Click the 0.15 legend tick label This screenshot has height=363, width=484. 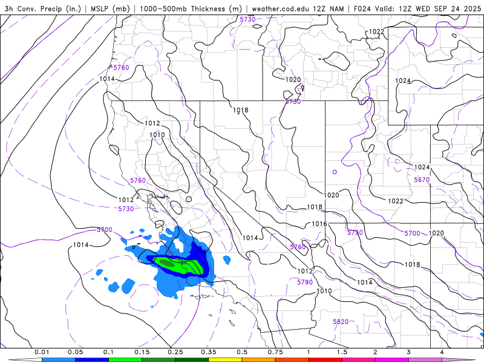point(142,352)
